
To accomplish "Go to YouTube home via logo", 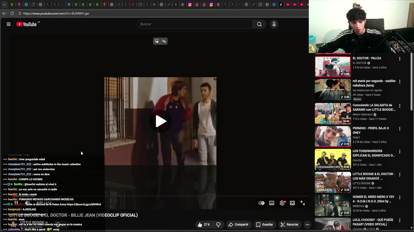I will coord(27,24).
